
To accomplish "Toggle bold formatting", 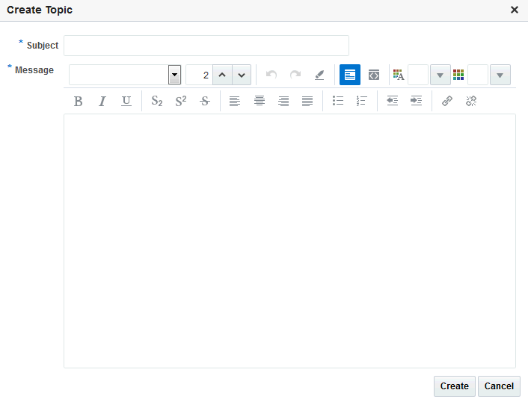I will (78, 101).
